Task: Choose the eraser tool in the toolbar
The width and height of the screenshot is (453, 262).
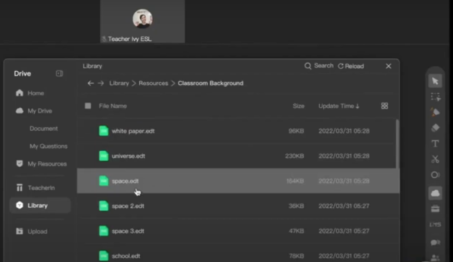Action: [x=435, y=127]
